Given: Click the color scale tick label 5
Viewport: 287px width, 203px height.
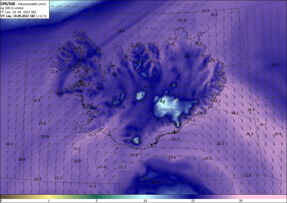Looking at the screenshot, I should pyautogui.click(x=96, y=201).
